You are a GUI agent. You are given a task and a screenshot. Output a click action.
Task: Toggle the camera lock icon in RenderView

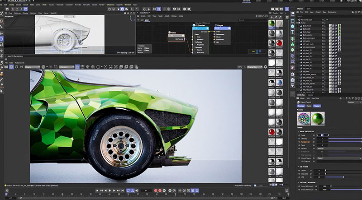pos(77,67)
